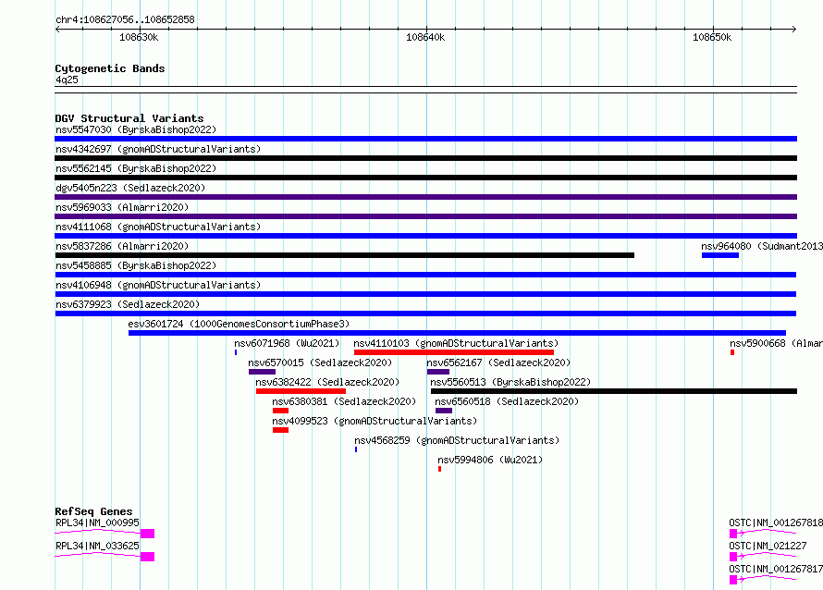Open RPL34|NM_000995 gene label

coord(98,522)
